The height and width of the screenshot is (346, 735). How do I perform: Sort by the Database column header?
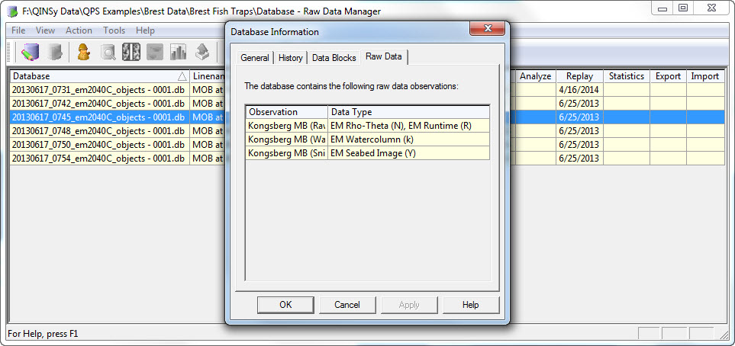click(100, 76)
